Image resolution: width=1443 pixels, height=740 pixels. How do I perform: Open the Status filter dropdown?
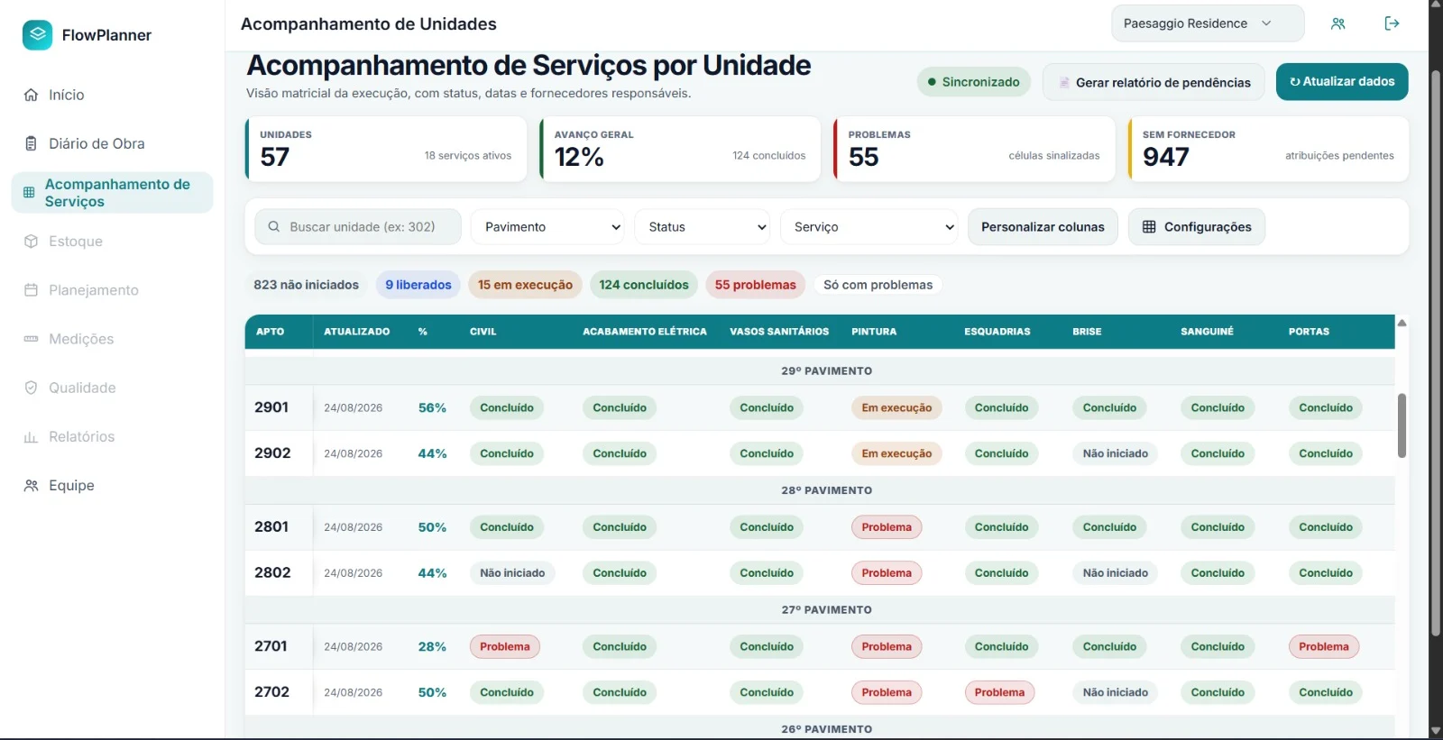tap(703, 227)
